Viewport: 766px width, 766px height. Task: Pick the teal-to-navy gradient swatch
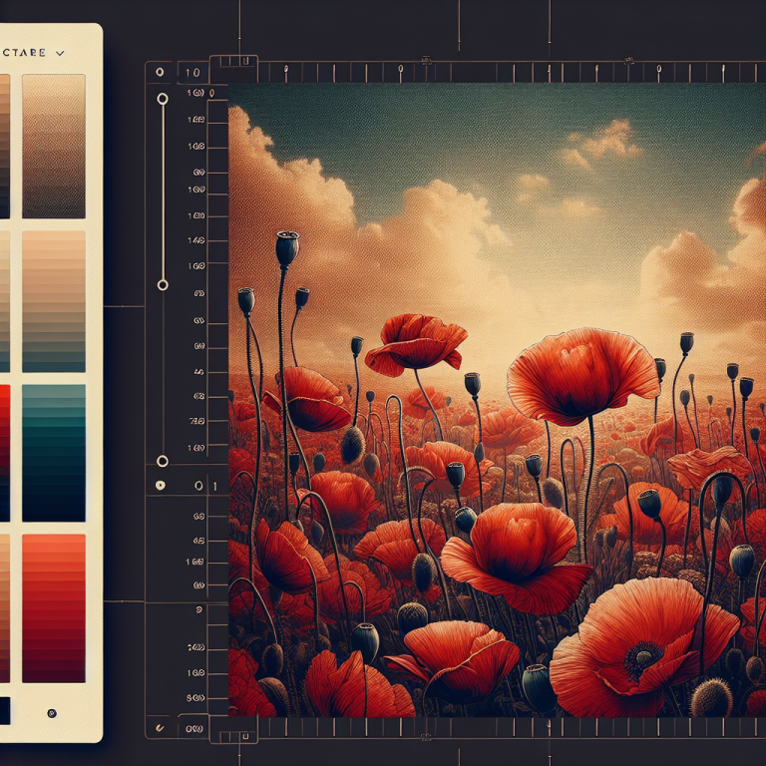pos(53,453)
